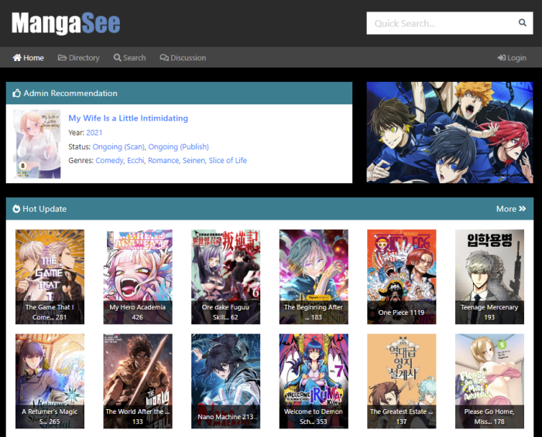Viewport: 542px width, 437px height.
Task: Click the Login arrow icon
Action: (x=502, y=58)
